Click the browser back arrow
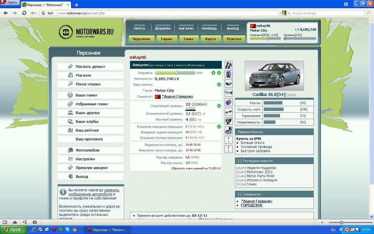 click(6, 13)
